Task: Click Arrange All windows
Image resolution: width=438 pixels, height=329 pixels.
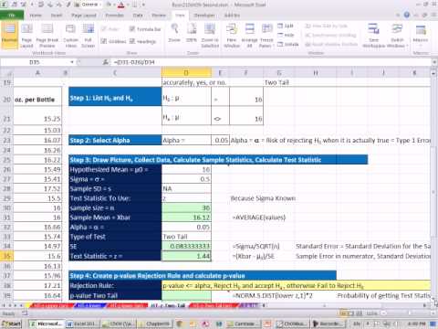Action: pyautogui.click(x=249, y=36)
